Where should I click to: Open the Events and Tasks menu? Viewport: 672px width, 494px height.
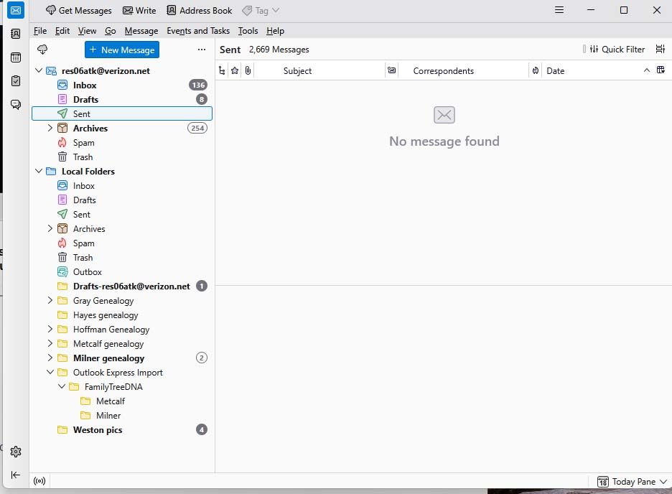pos(198,31)
